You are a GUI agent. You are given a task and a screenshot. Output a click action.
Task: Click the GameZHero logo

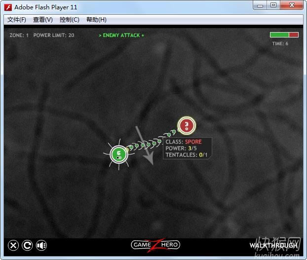point(155,245)
